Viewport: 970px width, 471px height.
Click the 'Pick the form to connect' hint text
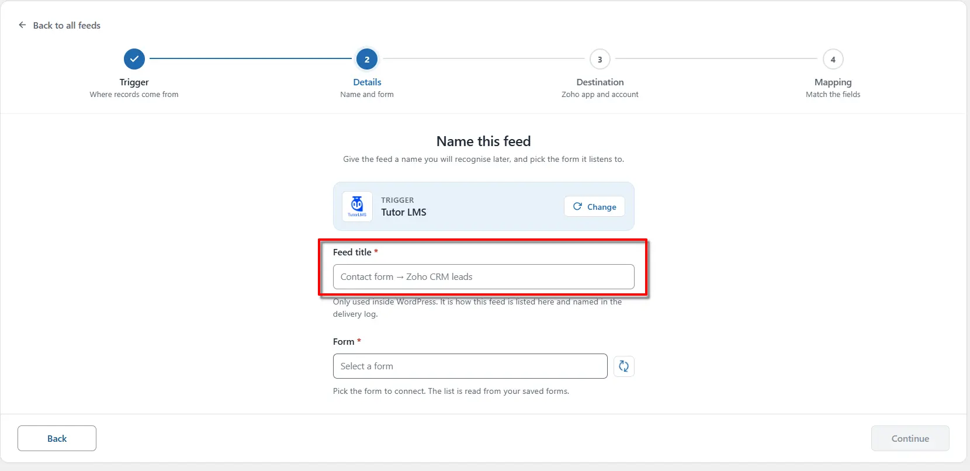tap(451, 391)
